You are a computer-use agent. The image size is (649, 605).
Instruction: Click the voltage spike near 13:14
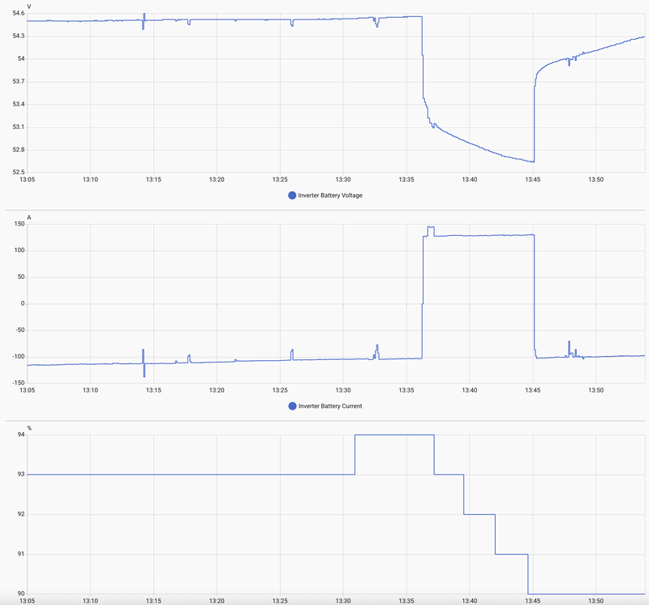[x=144, y=21]
